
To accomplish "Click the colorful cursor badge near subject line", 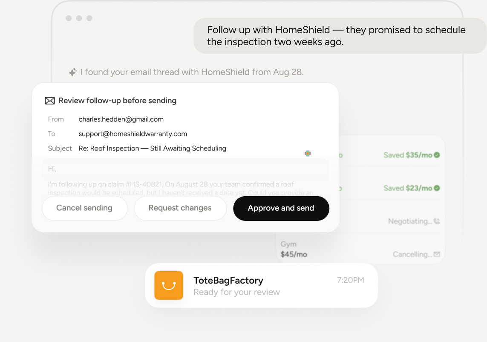I will click(x=308, y=153).
